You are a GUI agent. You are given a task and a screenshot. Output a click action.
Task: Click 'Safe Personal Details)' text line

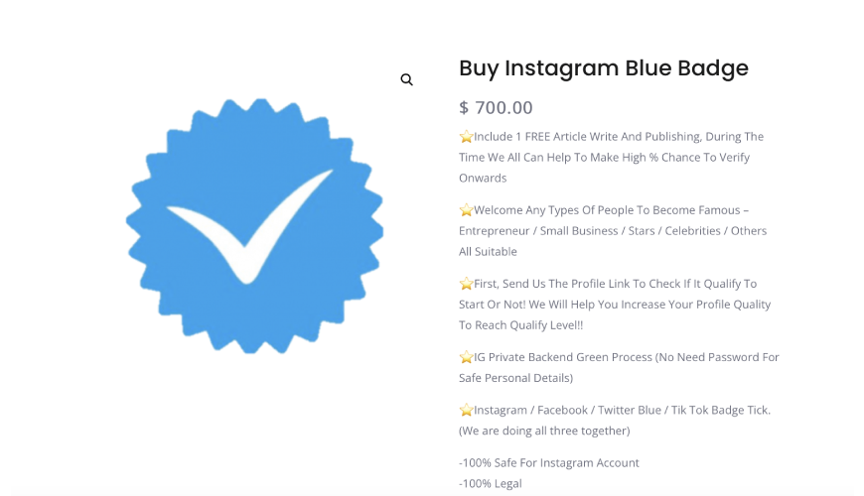click(x=515, y=378)
